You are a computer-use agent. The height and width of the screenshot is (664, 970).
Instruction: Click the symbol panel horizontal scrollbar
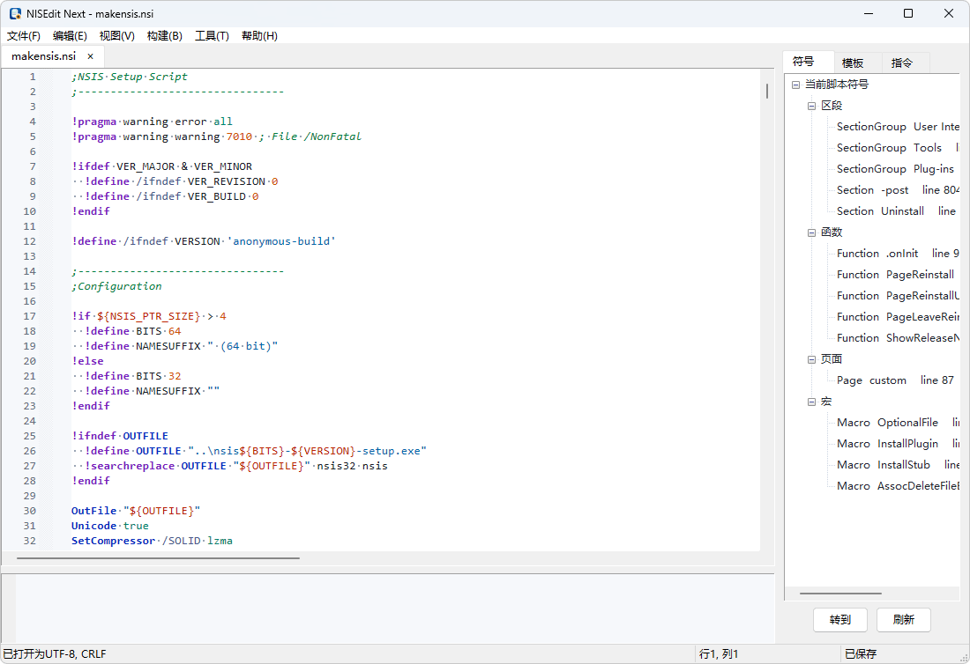point(840,594)
